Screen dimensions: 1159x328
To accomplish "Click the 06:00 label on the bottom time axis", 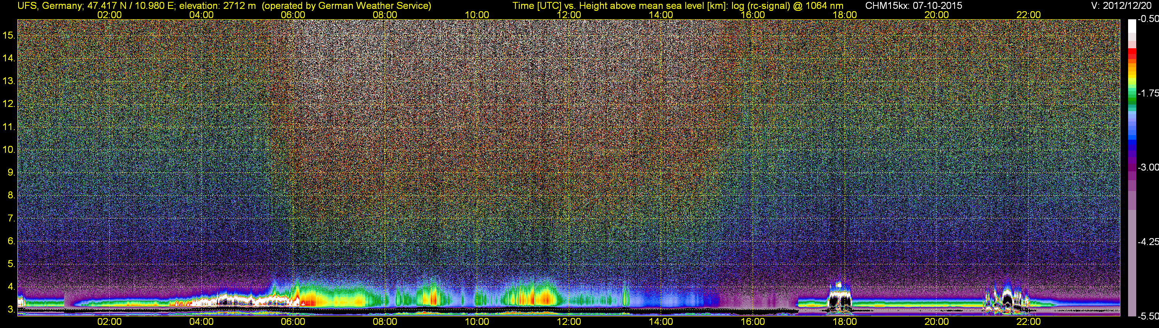I will click(293, 322).
